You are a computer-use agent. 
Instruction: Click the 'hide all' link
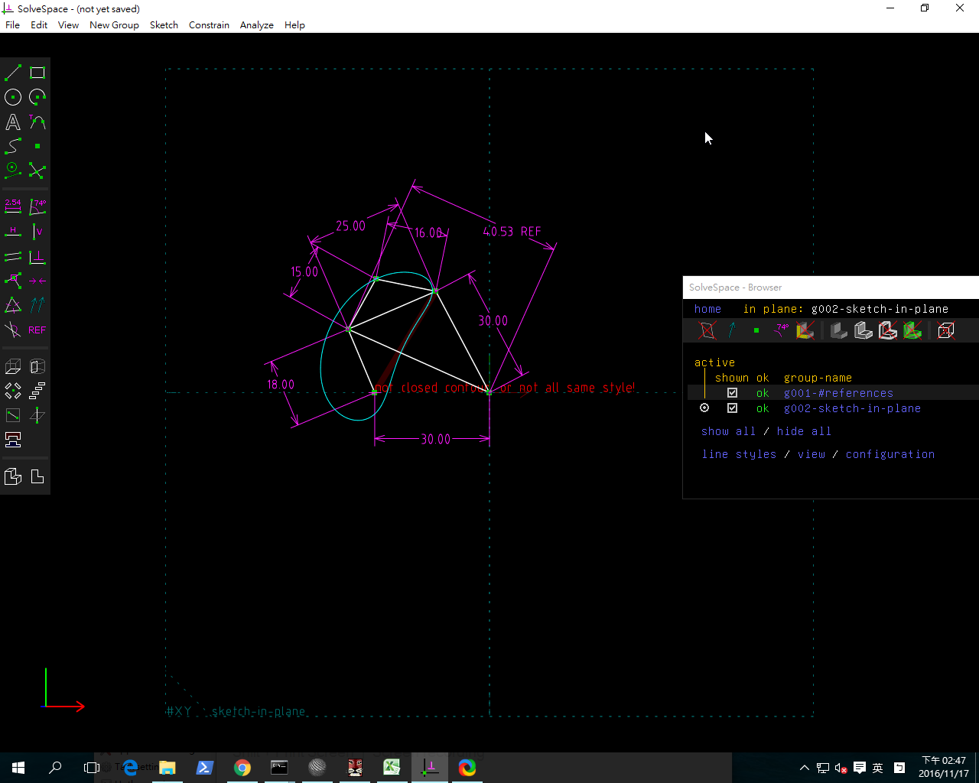(804, 431)
